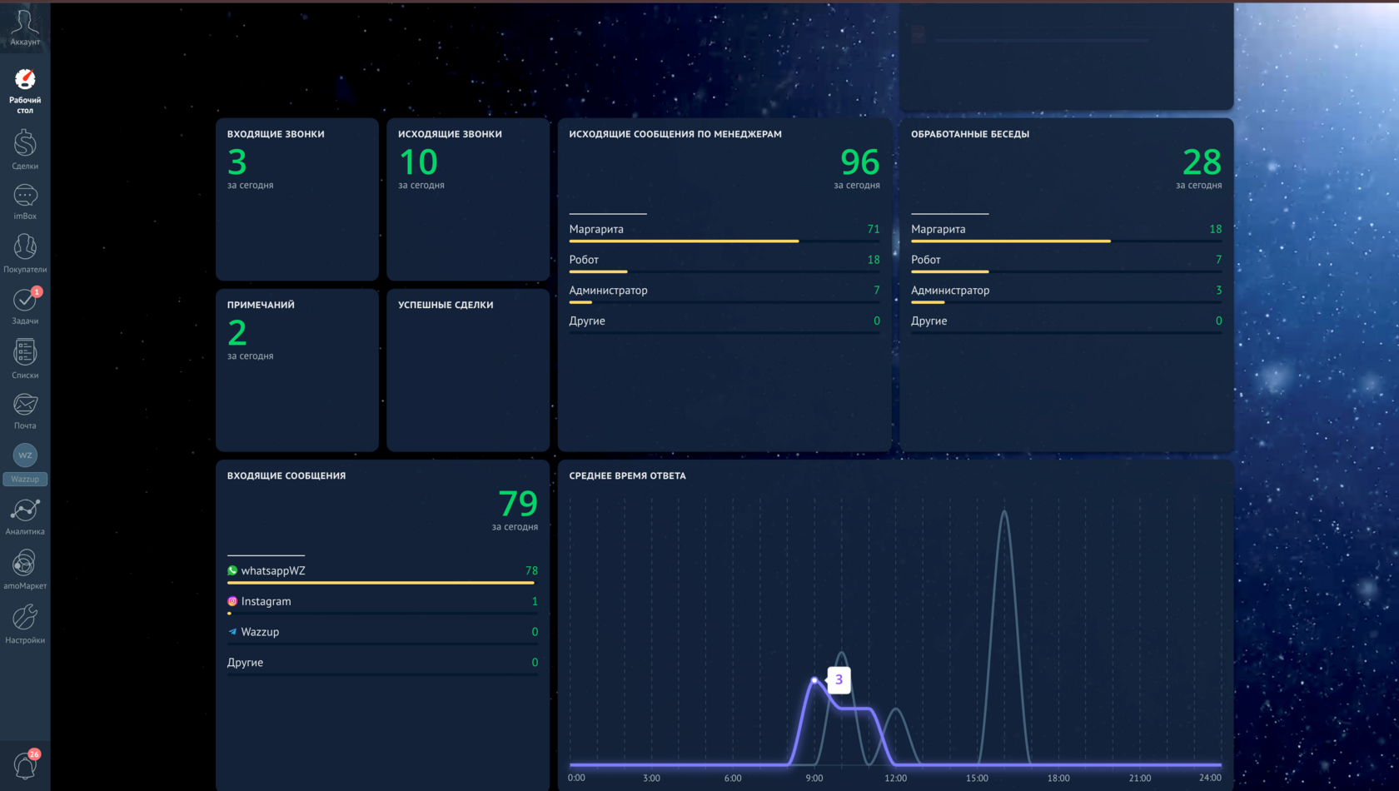Image resolution: width=1399 pixels, height=791 pixels.
Task: Open the Исходящие звонки widget title
Action: [x=450, y=134]
